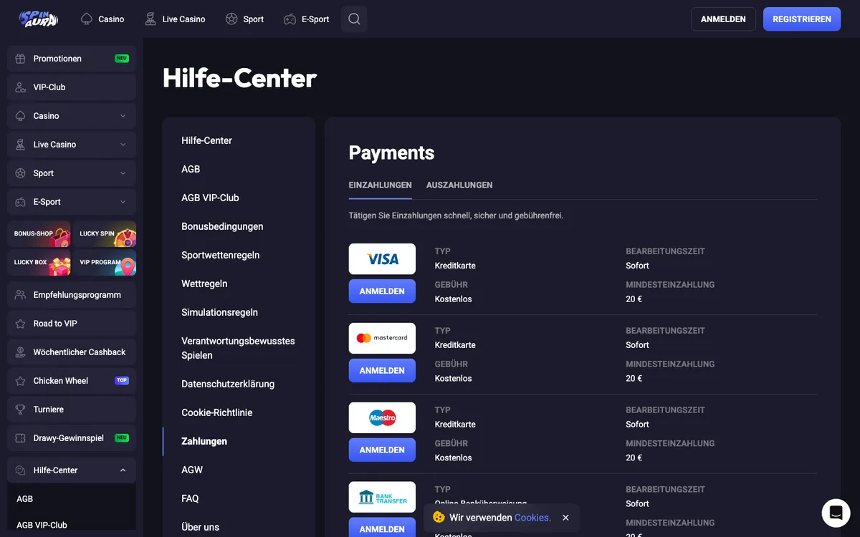Click Anmelden under the Mastercard logo
This screenshot has width=860, height=537.
pos(382,371)
